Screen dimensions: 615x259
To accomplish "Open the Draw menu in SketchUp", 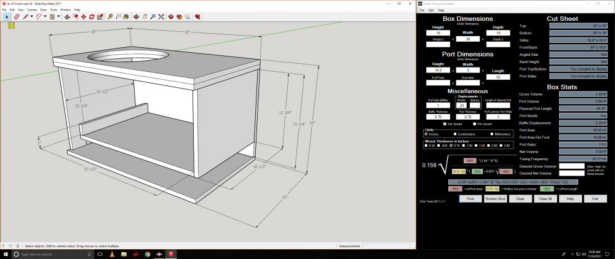I will [x=43, y=9].
